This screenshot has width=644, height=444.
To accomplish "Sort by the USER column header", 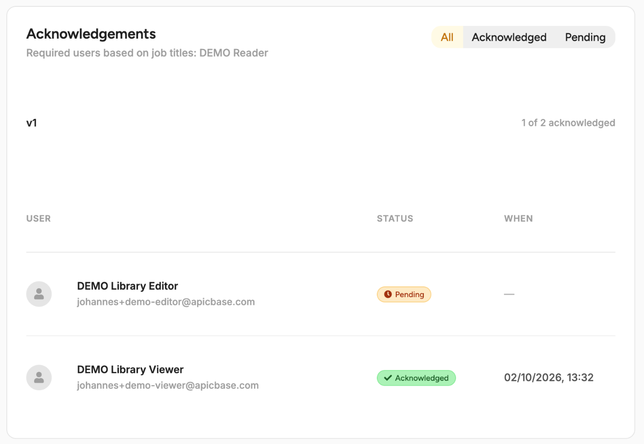I will (x=39, y=218).
